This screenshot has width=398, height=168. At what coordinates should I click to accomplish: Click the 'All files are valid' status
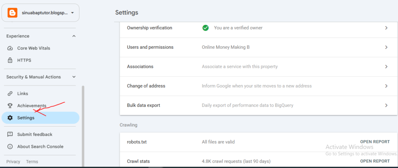[218, 142]
